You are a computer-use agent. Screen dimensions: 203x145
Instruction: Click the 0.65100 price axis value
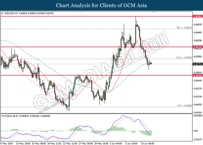click(198, 97)
